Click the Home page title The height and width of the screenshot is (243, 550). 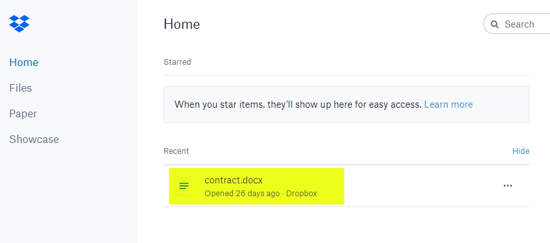pyautogui.click(x=181, y=24)
